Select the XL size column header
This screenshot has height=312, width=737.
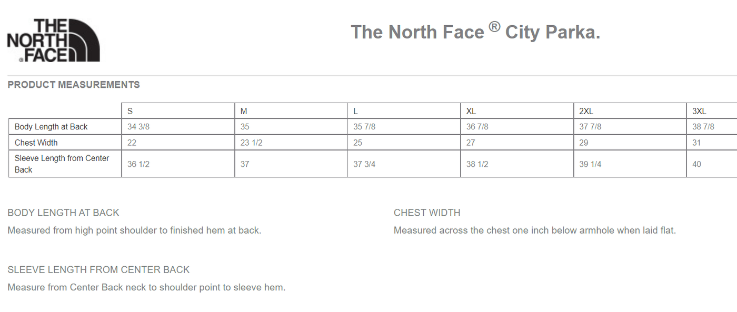(x=471, y=111)
